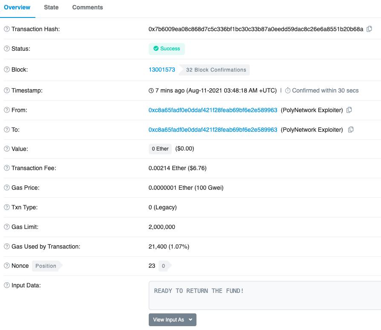The width and height of the screenshot is (381, 330).
Task: Copy the From address
Action: point(349,110)
